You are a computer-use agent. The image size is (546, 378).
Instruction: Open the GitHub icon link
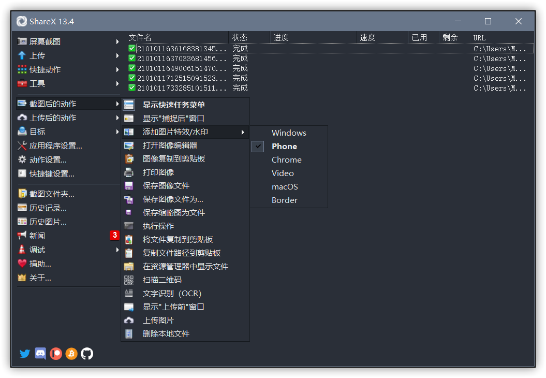87,354
